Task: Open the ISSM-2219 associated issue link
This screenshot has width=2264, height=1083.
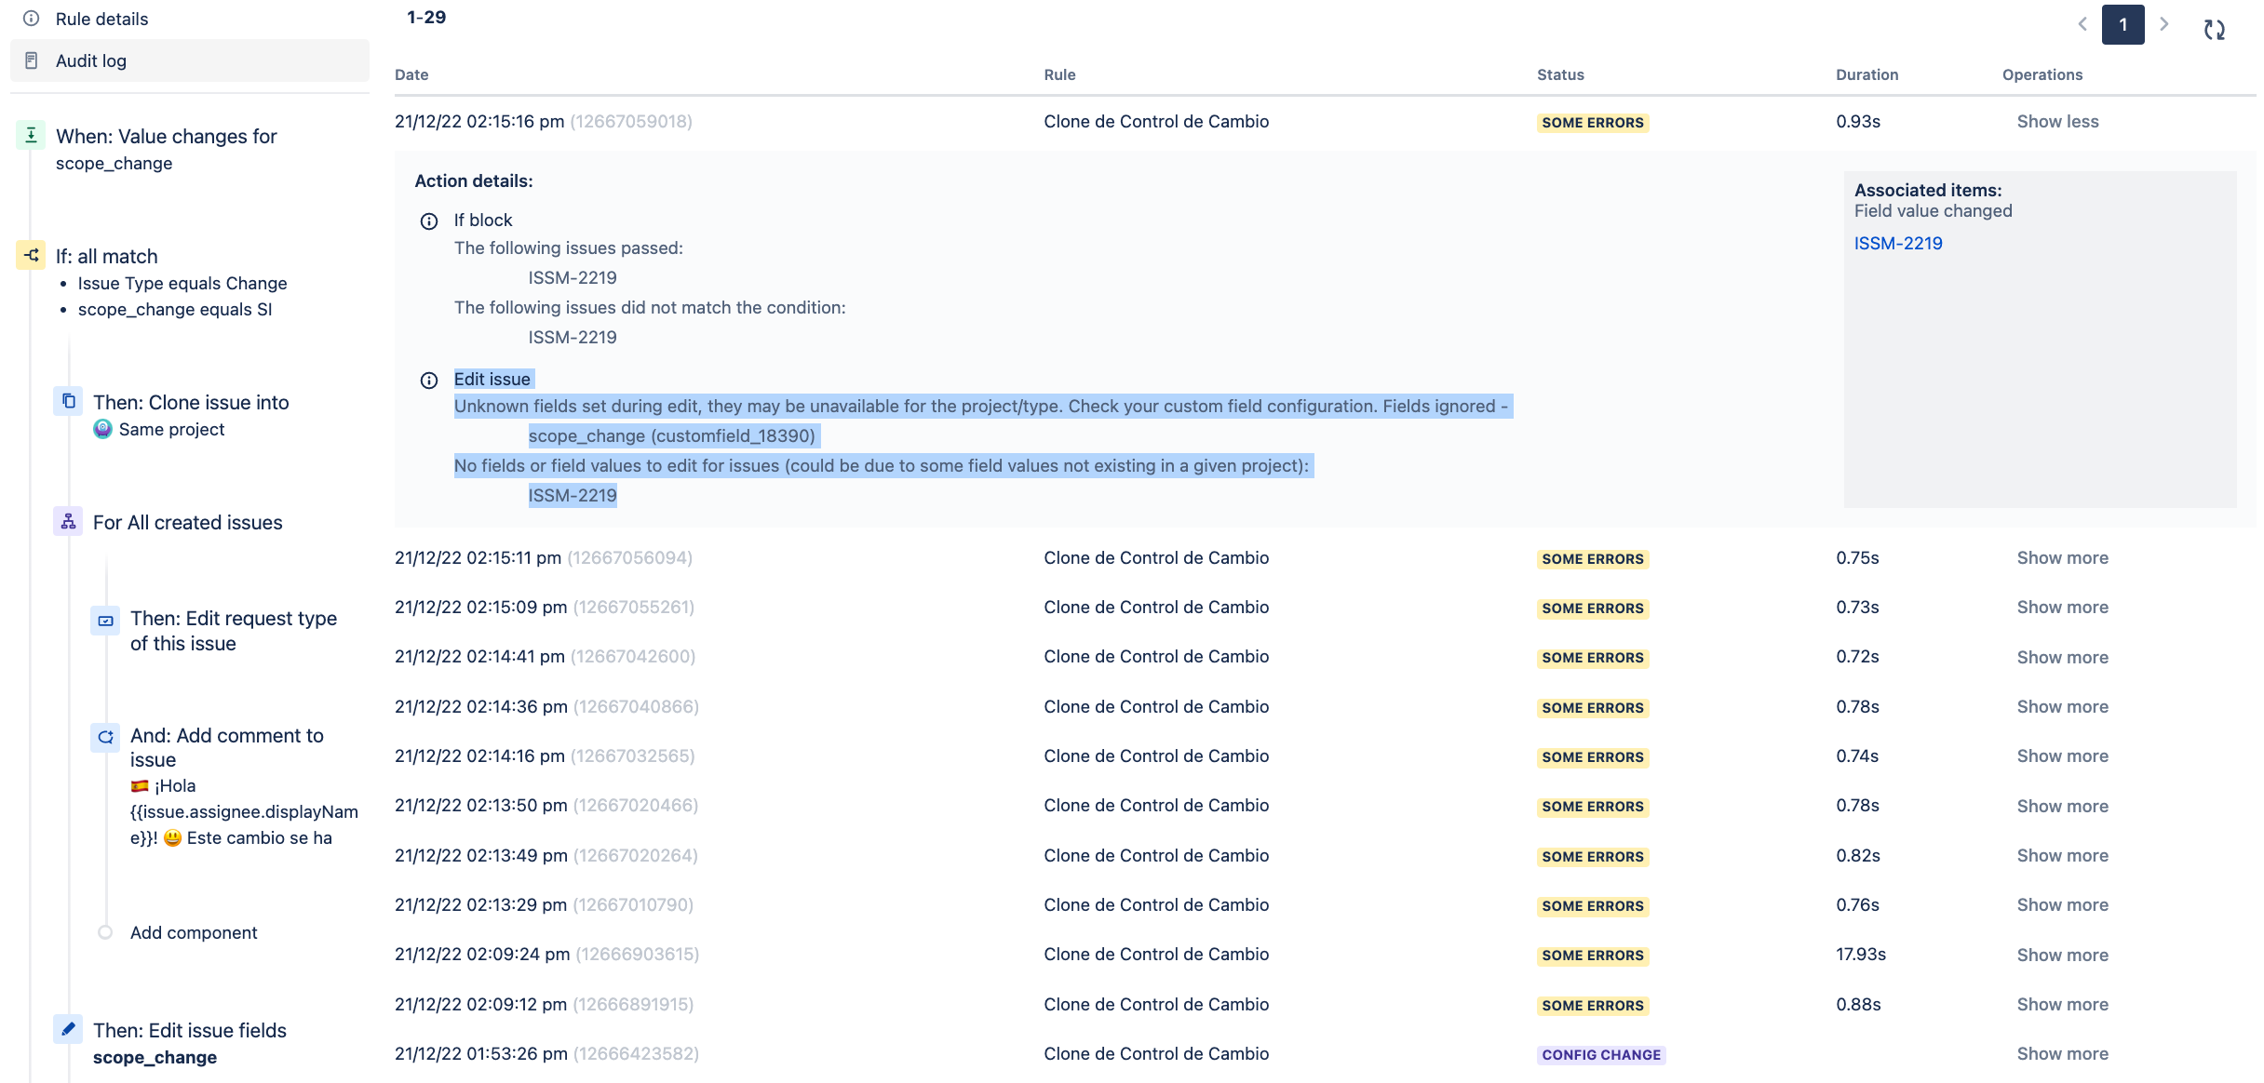Action: coord(1898,243)
